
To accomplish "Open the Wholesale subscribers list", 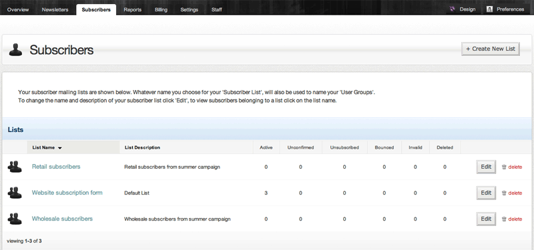I will coord(62,219).
